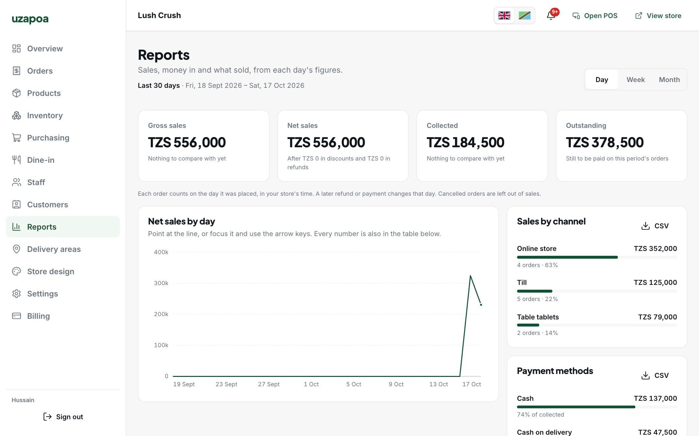Screen dimensions: 699x436
Task: Click the '4 orders · 63%' text
Action: (537, 265)
